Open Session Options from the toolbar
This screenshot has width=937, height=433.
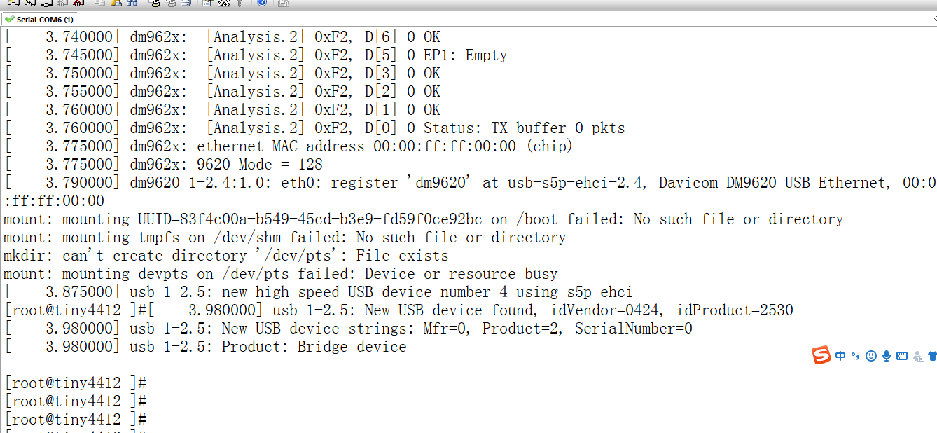[207, 3]
